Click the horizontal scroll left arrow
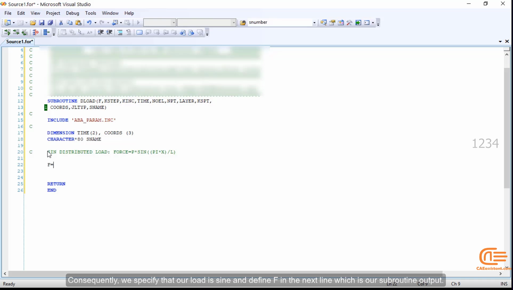 5,274
